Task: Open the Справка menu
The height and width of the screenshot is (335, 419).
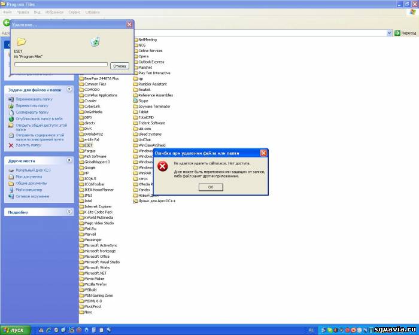Action: click(92, 13)
